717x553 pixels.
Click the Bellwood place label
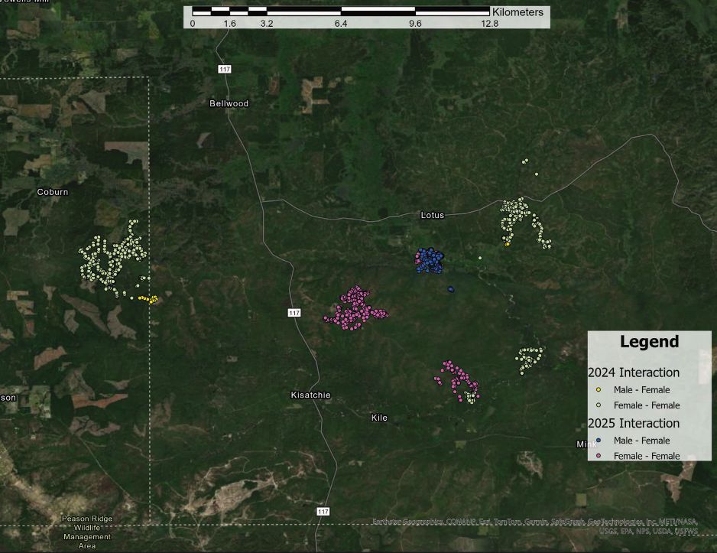pos(229,103)
